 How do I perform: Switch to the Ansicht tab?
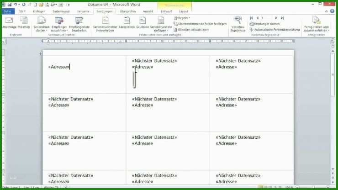point(148,11)
